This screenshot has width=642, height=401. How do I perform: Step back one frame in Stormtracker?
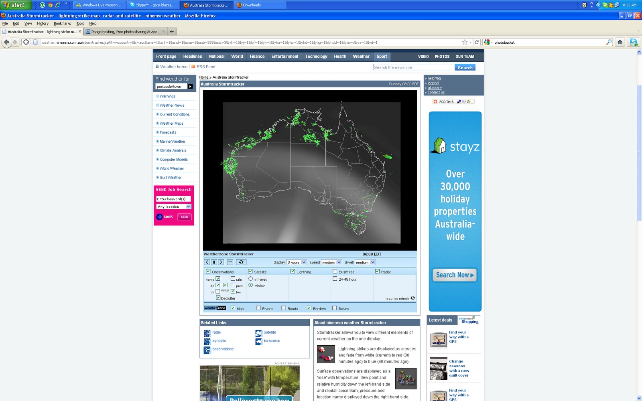click(207, 262)
